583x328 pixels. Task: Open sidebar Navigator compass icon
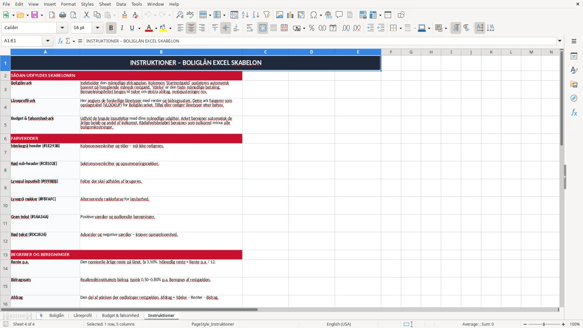[574, 98]
